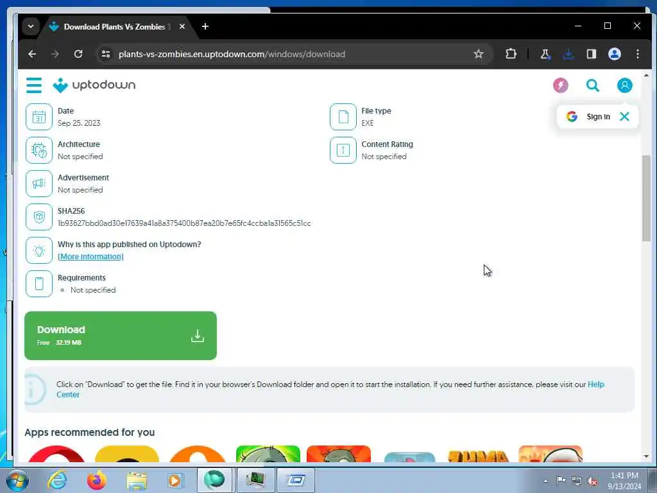
Task: View site information in address bar
Action: (x=106, y=54)
